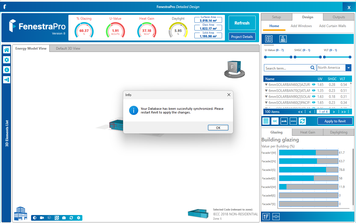Toggle the eye for 6mmSOLARBAN90(2)SOLAR row
Screen dimensions: 356x223
(314, 96)
